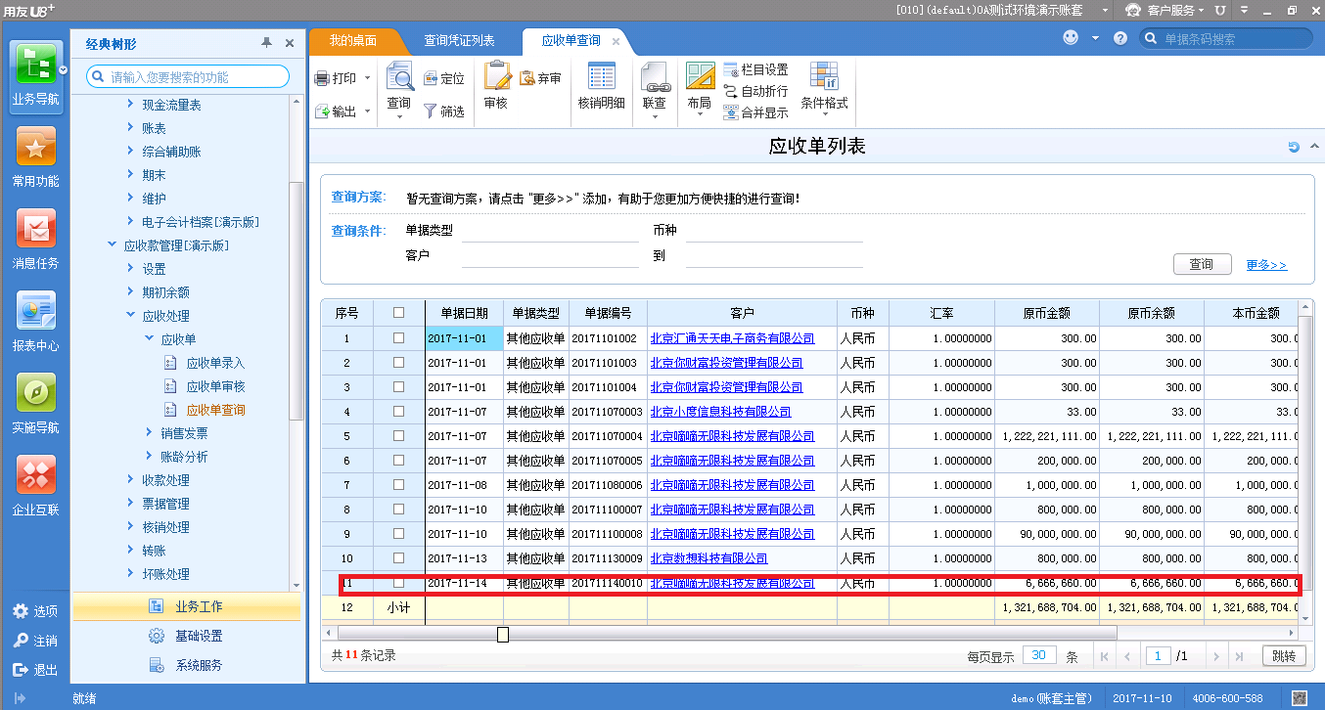This screenshot has width=1325, height=710.
Task: Switch to the 我的桌面 tab
Action: (x=353, y=41)
